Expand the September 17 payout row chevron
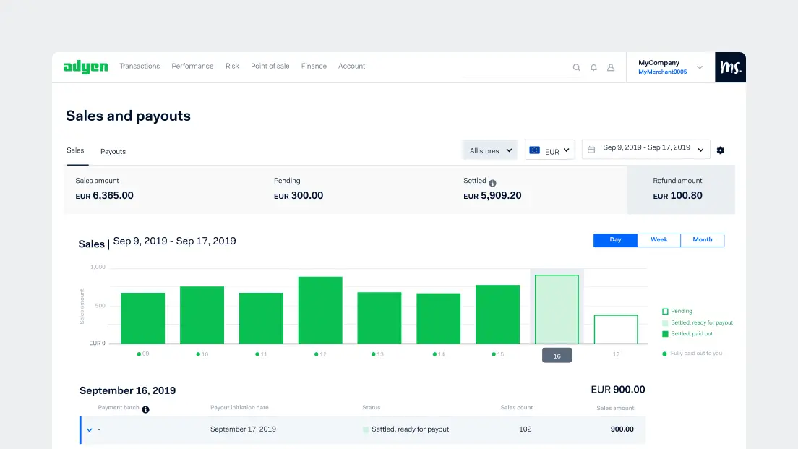 pos(90,429)
